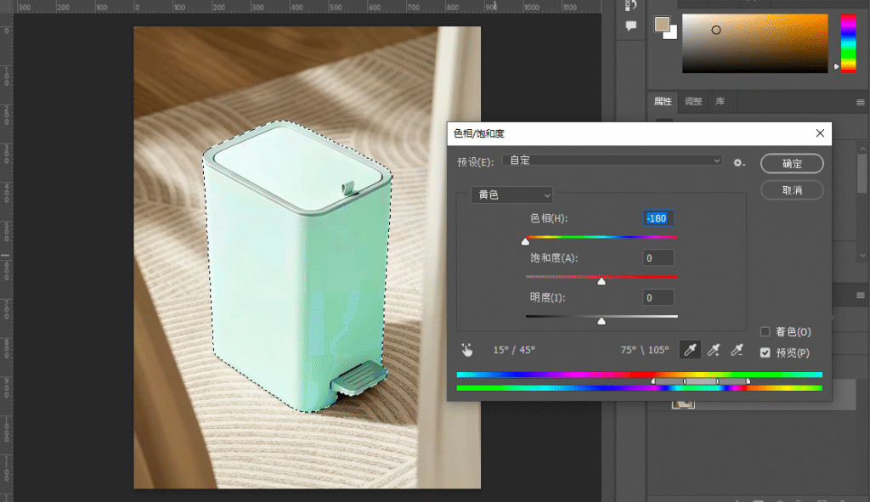
Task: Open the preset options gear menu
Action: pos(738,162)
